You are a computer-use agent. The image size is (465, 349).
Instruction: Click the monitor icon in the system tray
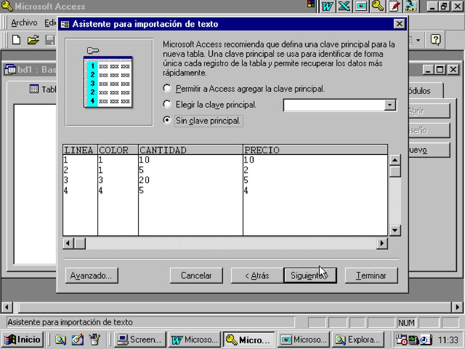[413, 339]
